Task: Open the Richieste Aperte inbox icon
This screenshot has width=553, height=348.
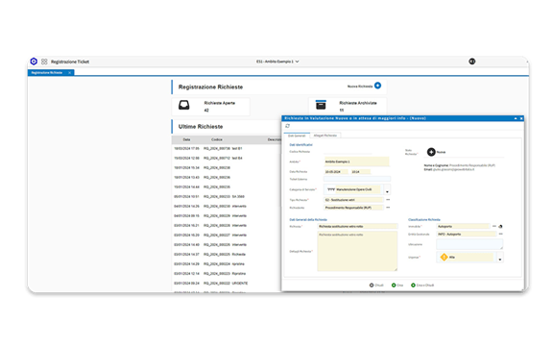Action: click(183, 105)
